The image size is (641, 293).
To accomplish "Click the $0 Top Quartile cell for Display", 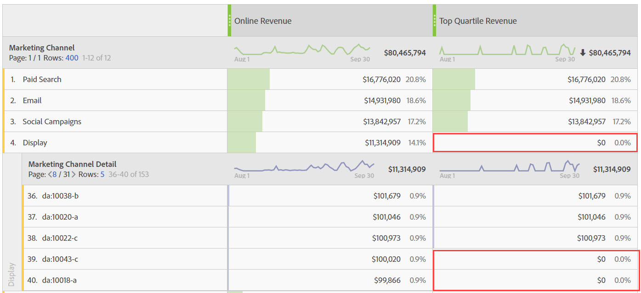I will (601, 143).
